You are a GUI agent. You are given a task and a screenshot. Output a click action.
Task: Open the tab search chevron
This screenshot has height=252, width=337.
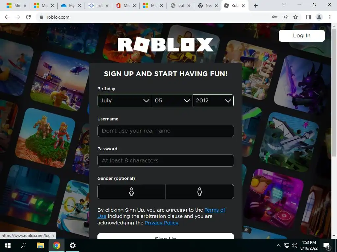pyautogui.click(x=284, y=5)
